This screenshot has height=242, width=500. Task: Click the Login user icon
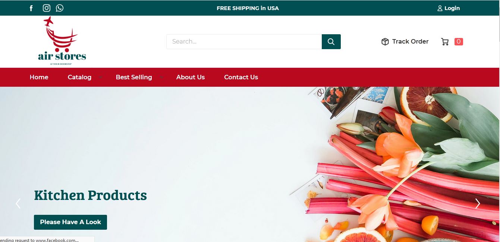click(x=440, y=8)
